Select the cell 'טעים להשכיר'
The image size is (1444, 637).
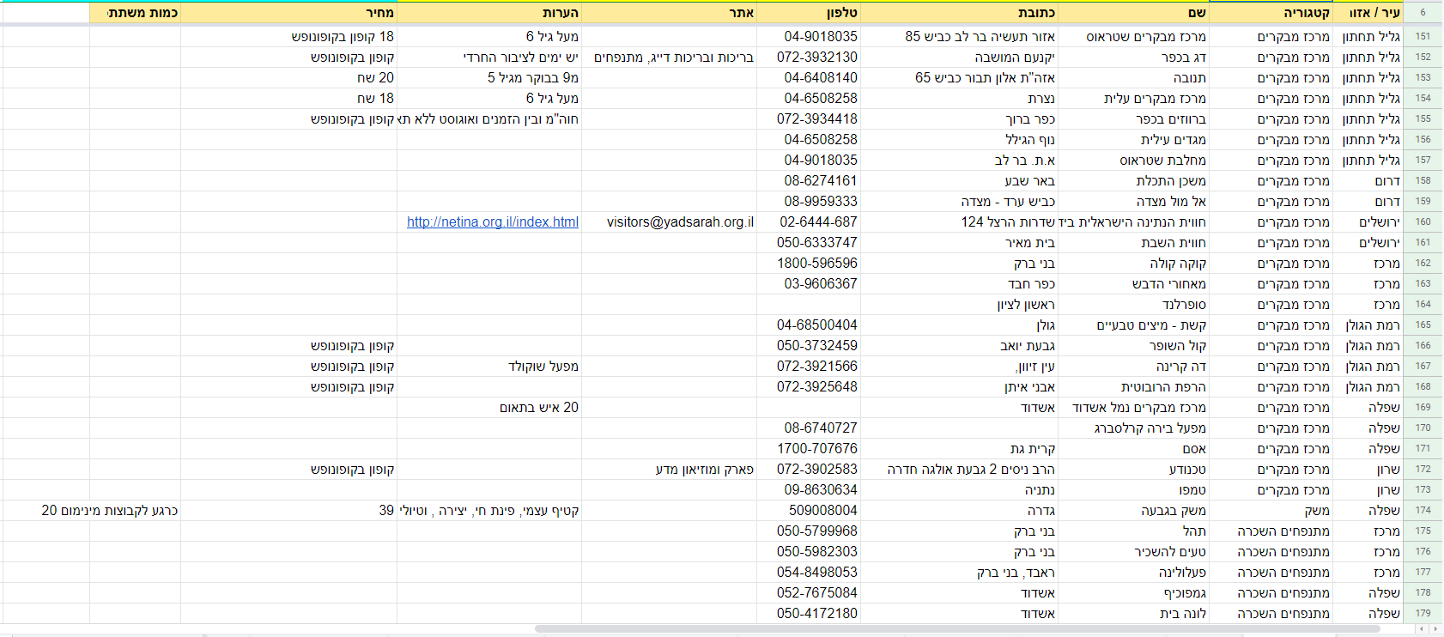point(1133,552)
